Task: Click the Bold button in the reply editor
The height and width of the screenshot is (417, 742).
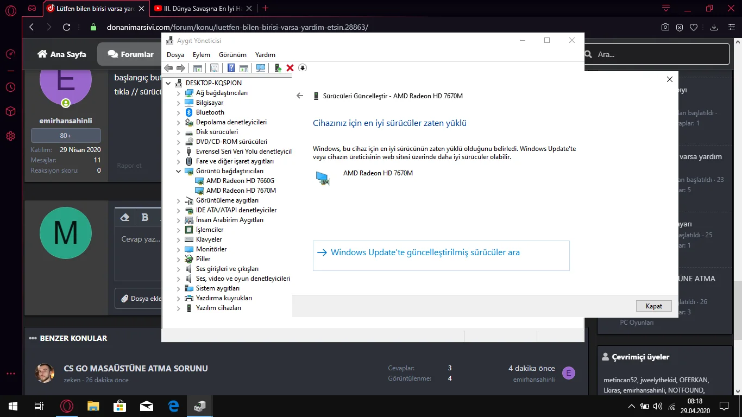Action: click(145, 217)
